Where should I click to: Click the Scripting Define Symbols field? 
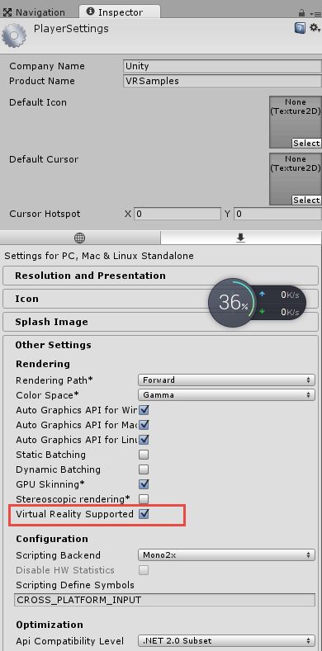click(x=164, y=600)
